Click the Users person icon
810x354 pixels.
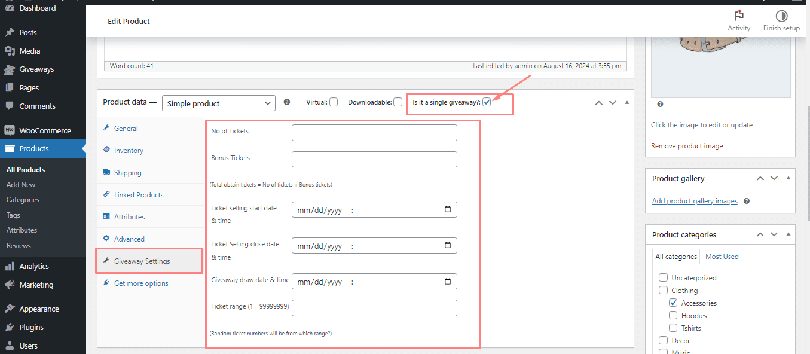tap(10, 346)
